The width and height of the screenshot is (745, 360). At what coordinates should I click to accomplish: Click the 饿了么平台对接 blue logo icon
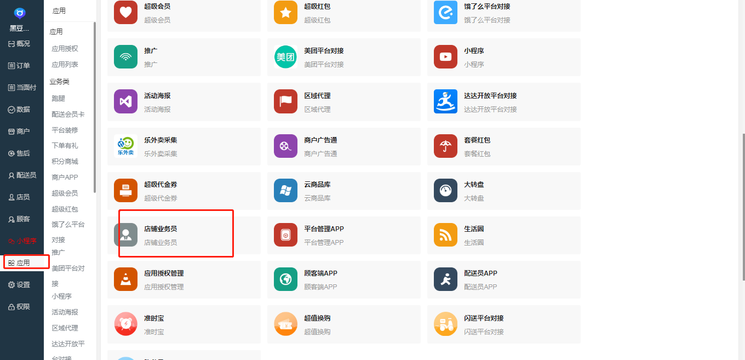point(445,13)
